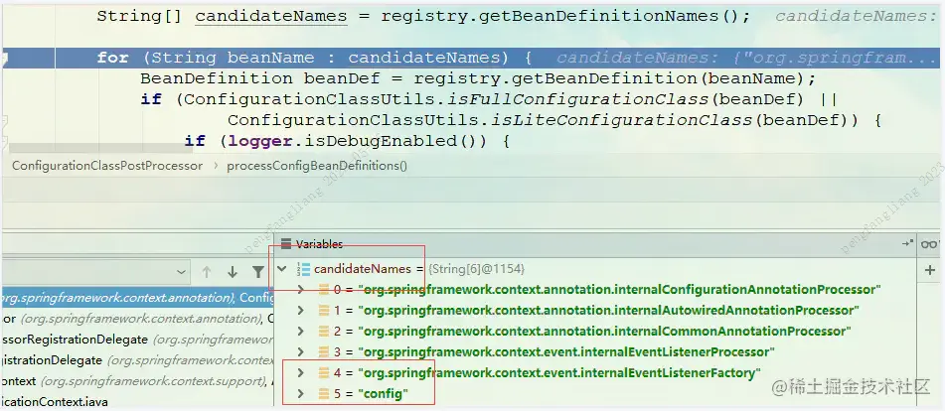Click the field icon of element 3
Viewport: 945px width, 411px height.
click(x=324, y=351)
